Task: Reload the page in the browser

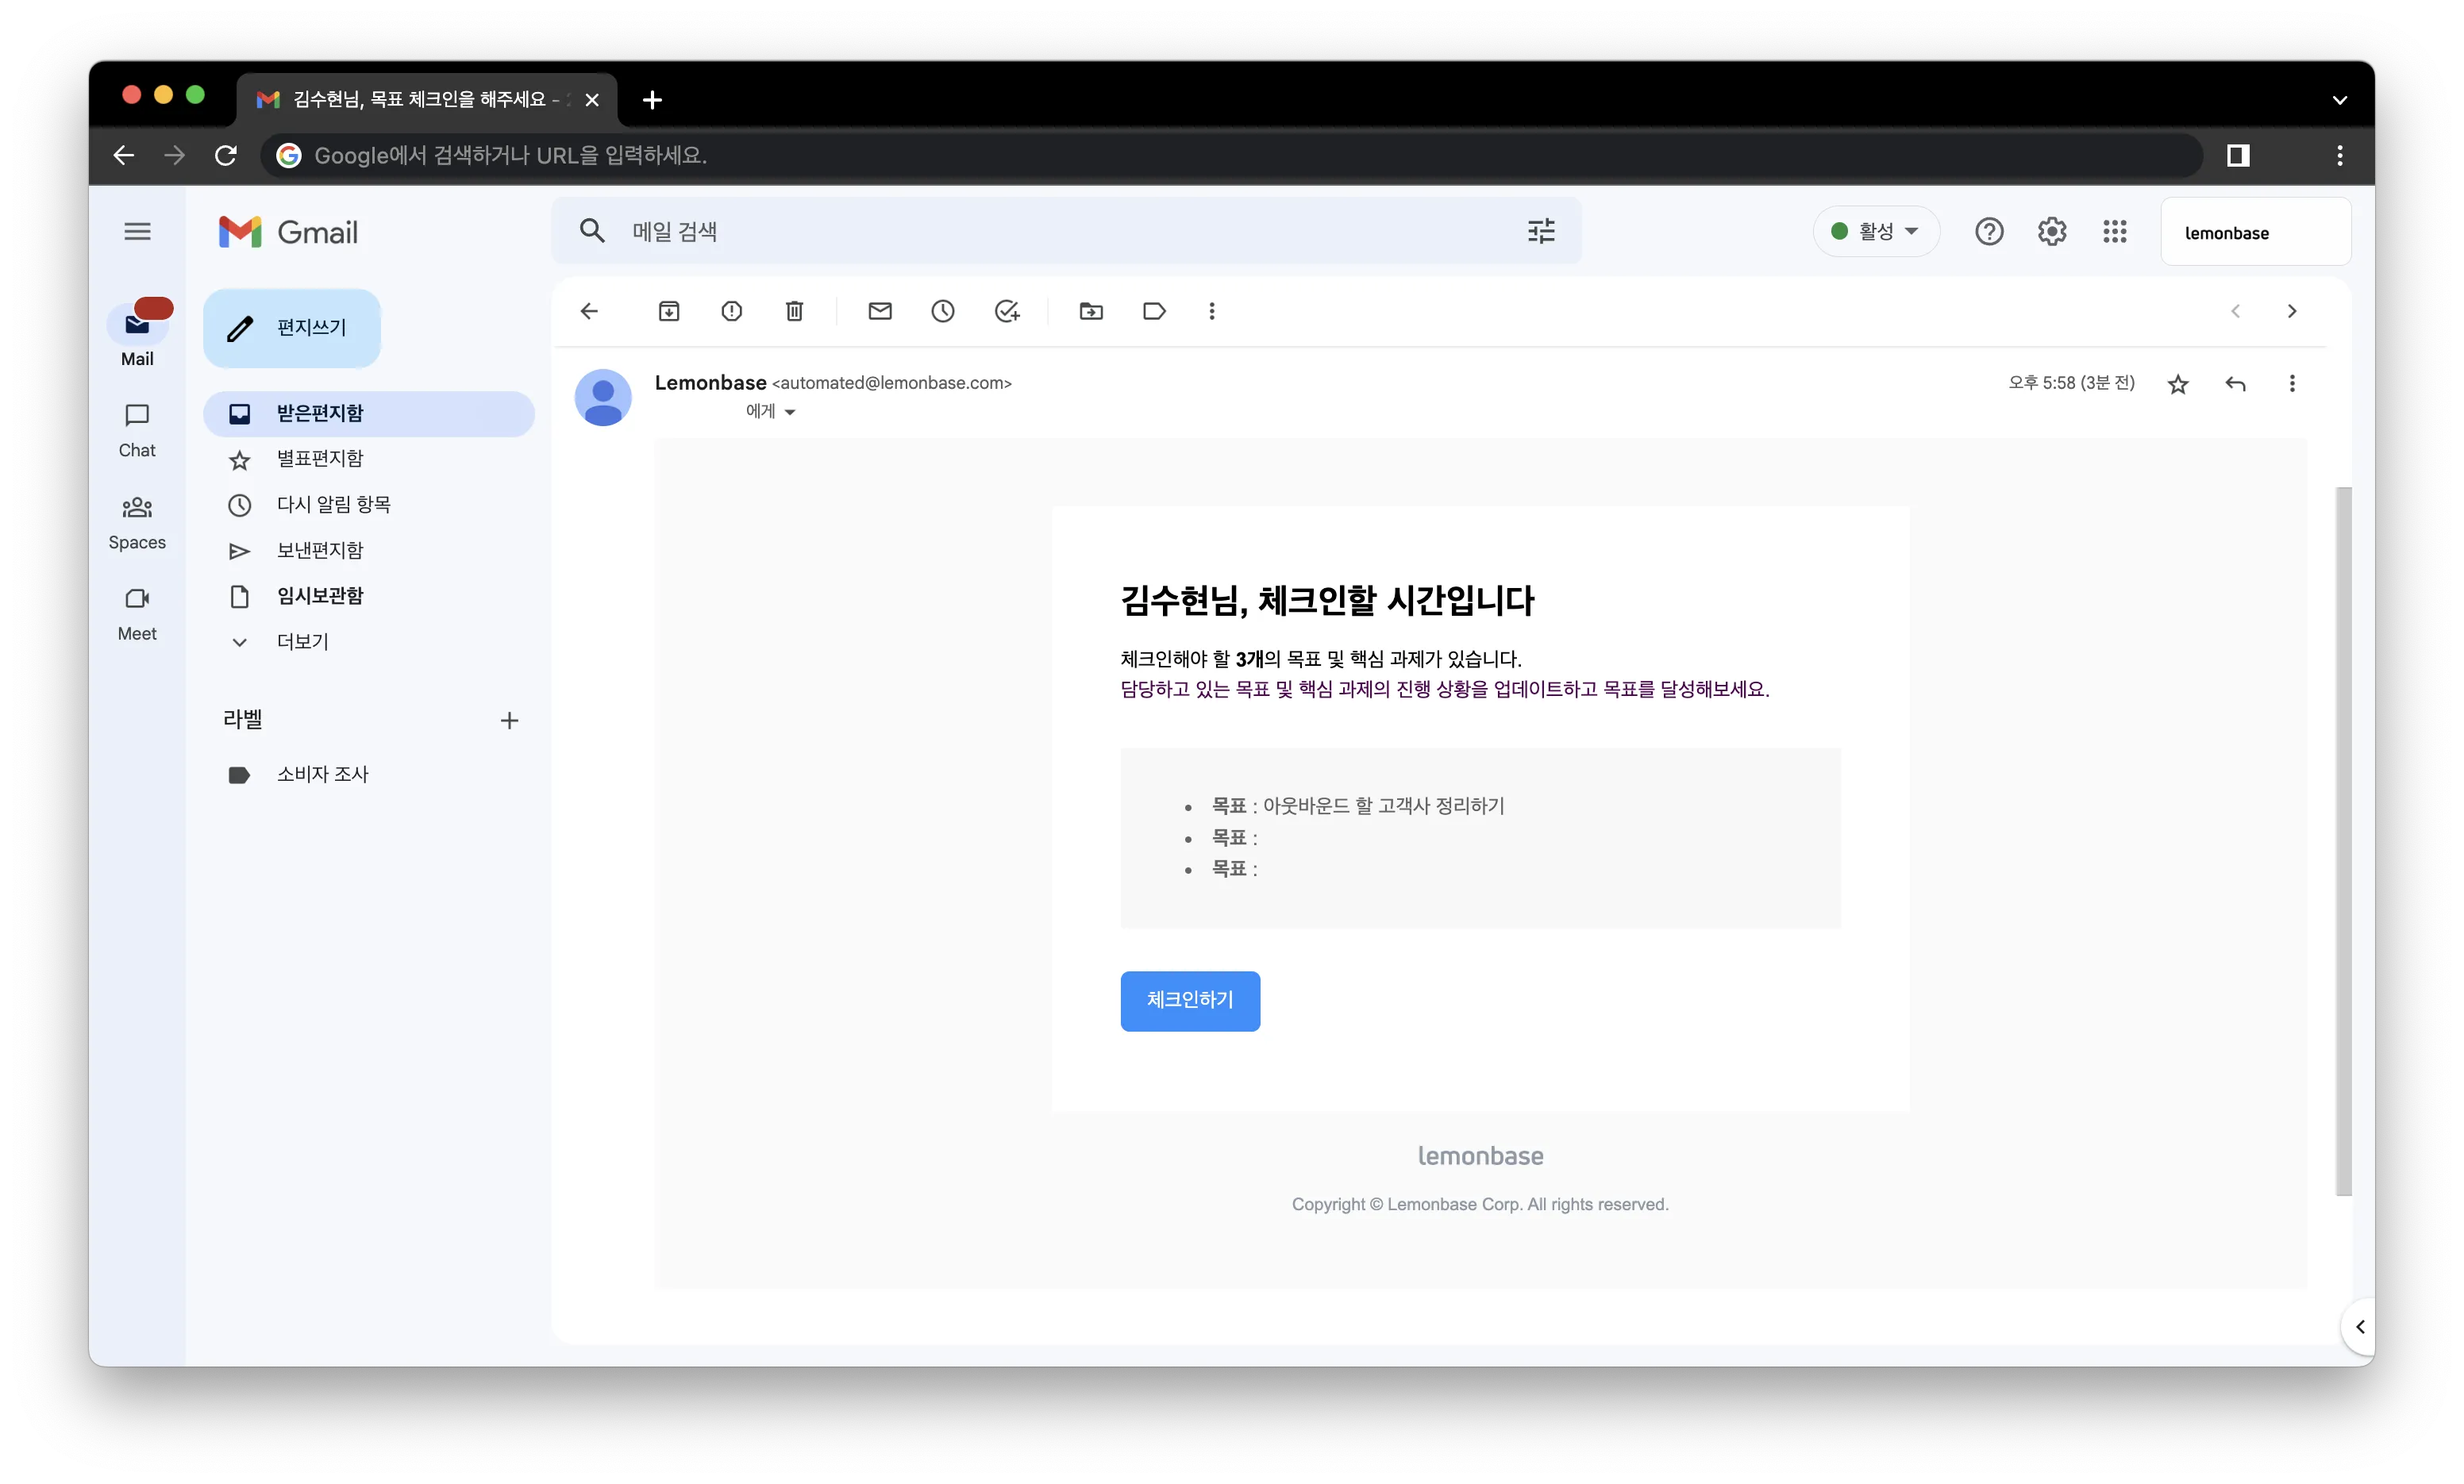Action: 226,155
